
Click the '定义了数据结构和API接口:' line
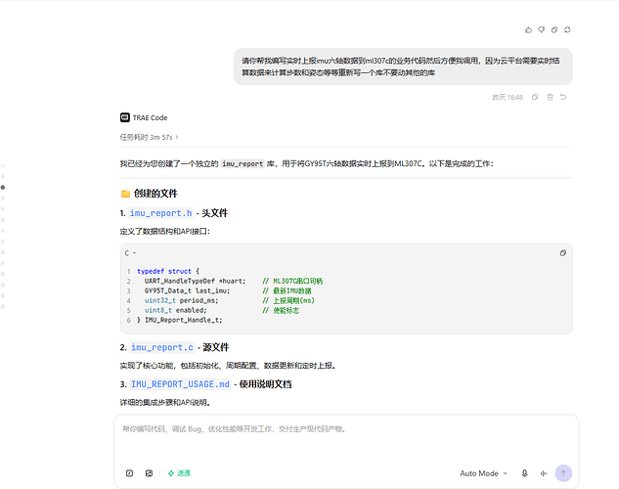coord(165,231)
